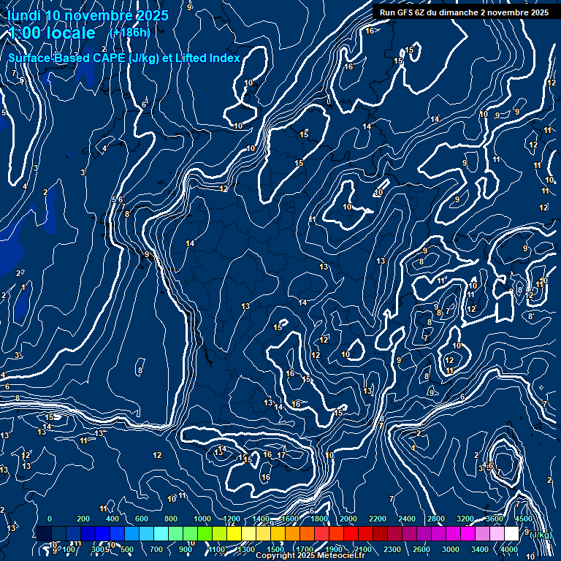Click the legend value '4500'
Image resolution: width=561 pixels, height=561 pixels.
pos(524,519)
